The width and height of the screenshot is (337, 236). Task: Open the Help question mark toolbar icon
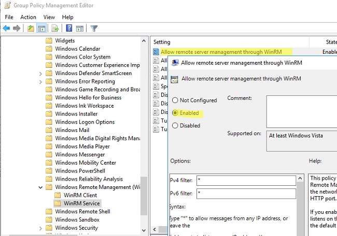(x=69, y=28)
